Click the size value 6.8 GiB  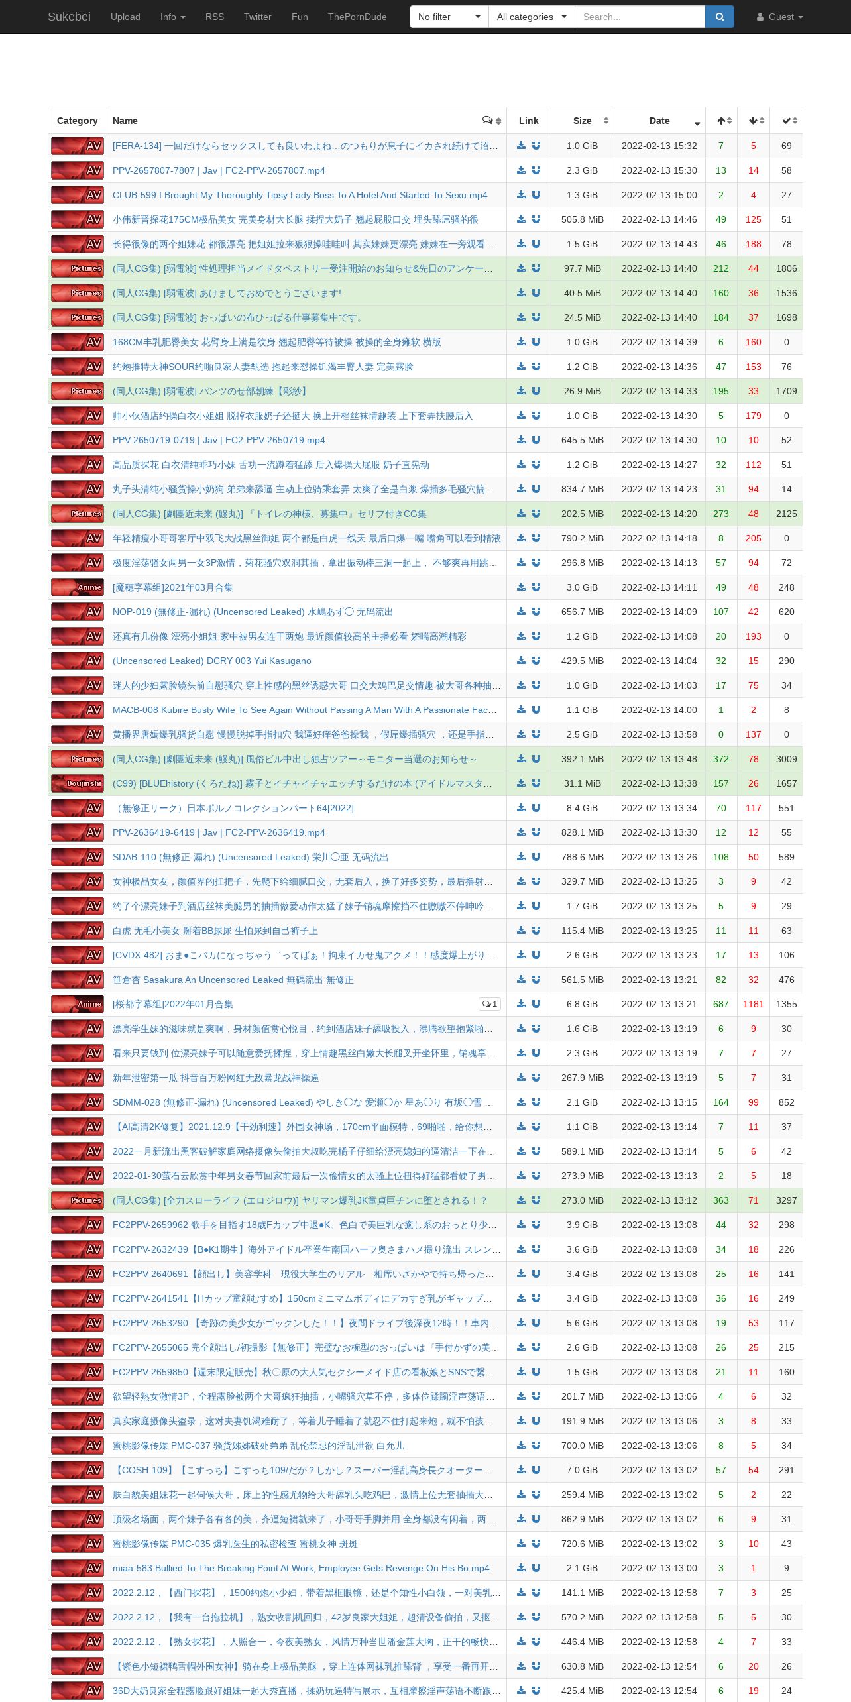click(582, 1004)
